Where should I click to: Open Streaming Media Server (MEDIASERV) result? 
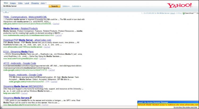tap(23, 87)
